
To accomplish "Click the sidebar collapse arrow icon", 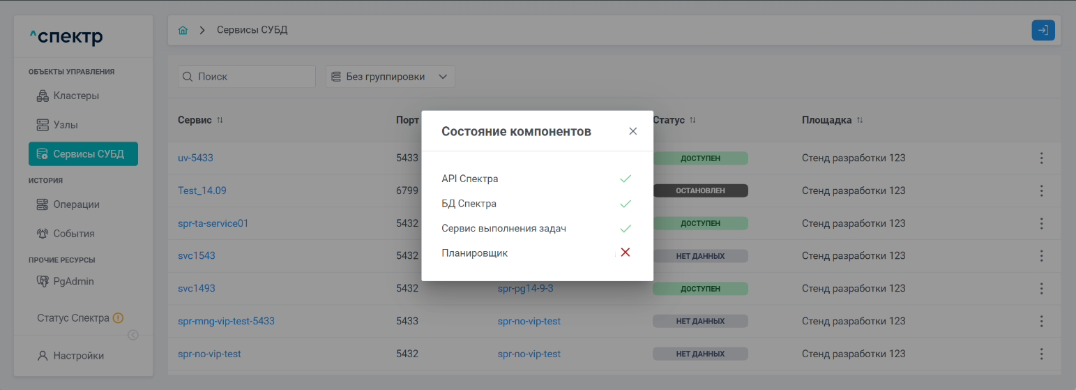I will pyautogui.click(x=132, y=335).
